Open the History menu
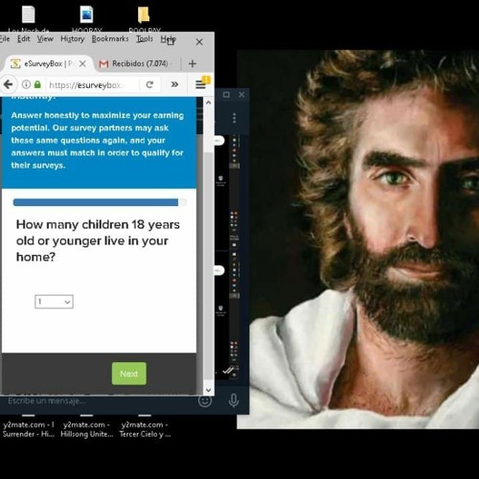This screenshot has width=479, height=479. pyautogui.click(x=73, y=39)
